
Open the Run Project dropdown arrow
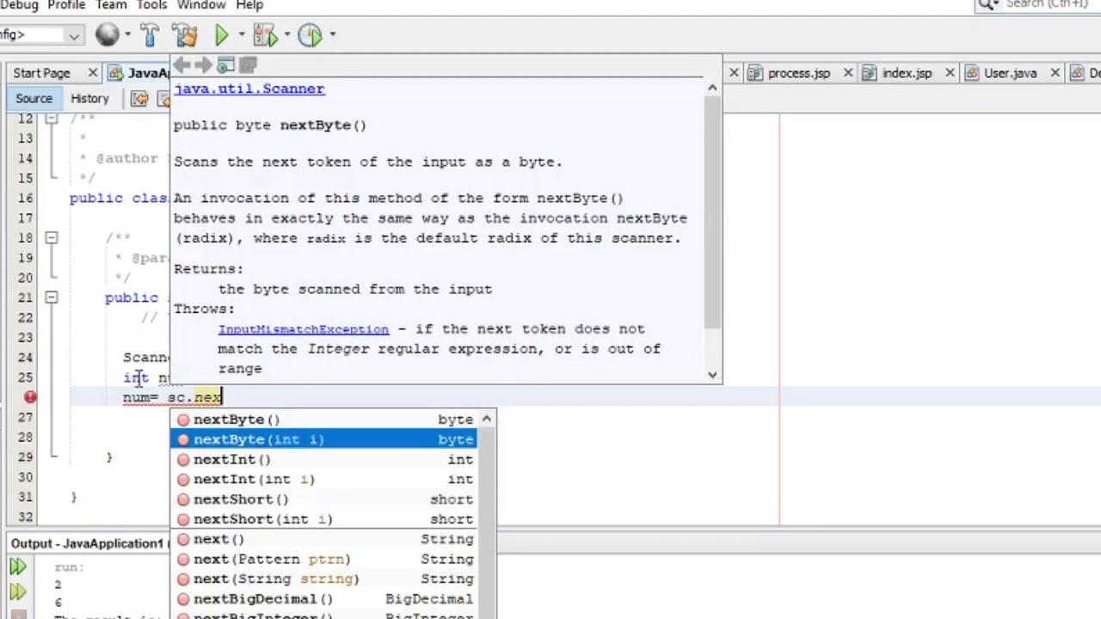pyautogui.click(x=241, y=35)
